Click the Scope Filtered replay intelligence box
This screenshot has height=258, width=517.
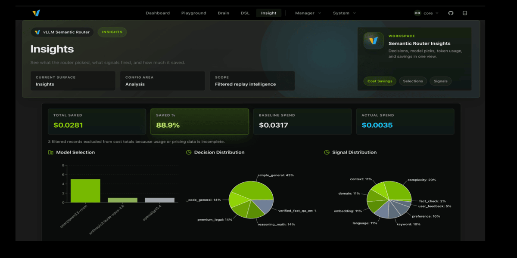(x=252, y=81)
